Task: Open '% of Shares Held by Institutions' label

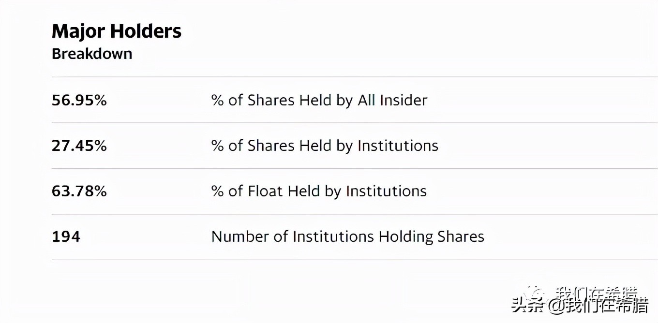Action: coord(325,146)
